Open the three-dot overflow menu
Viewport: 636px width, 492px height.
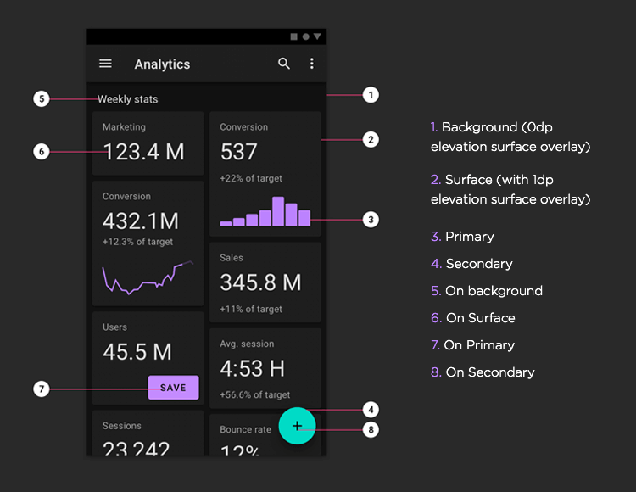coord(311,64)
